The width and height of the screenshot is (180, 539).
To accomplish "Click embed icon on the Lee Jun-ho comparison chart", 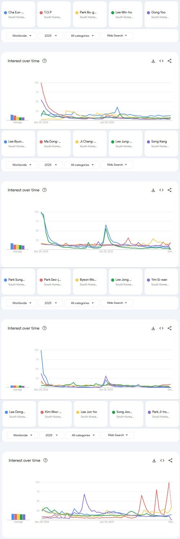I will click(162, 461).
